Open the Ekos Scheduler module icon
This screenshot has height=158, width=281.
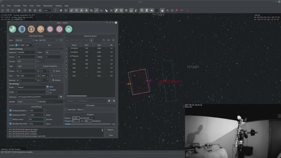[x=22, y=29]
